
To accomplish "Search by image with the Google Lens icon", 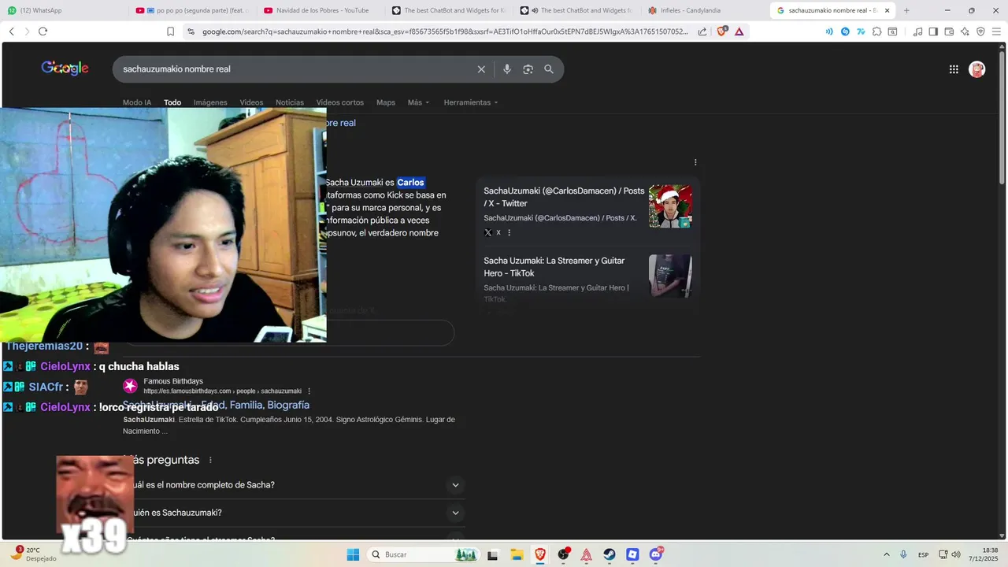I will (x=528, y=69).
